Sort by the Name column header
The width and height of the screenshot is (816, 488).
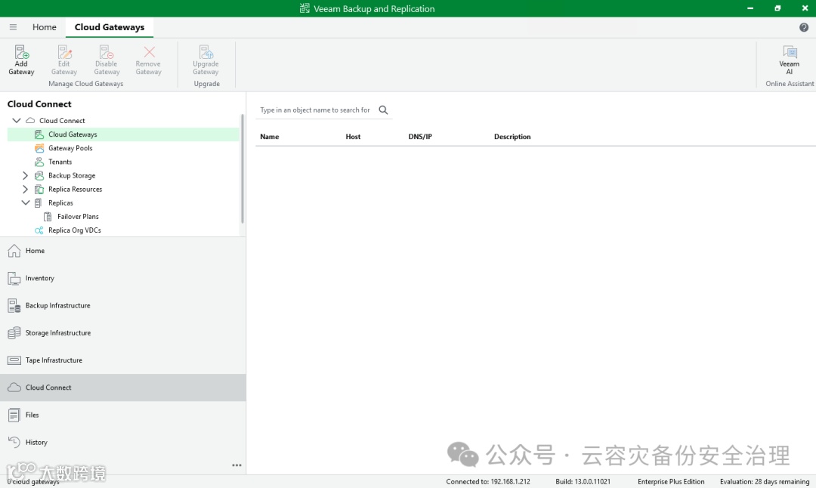click(270, 136)
